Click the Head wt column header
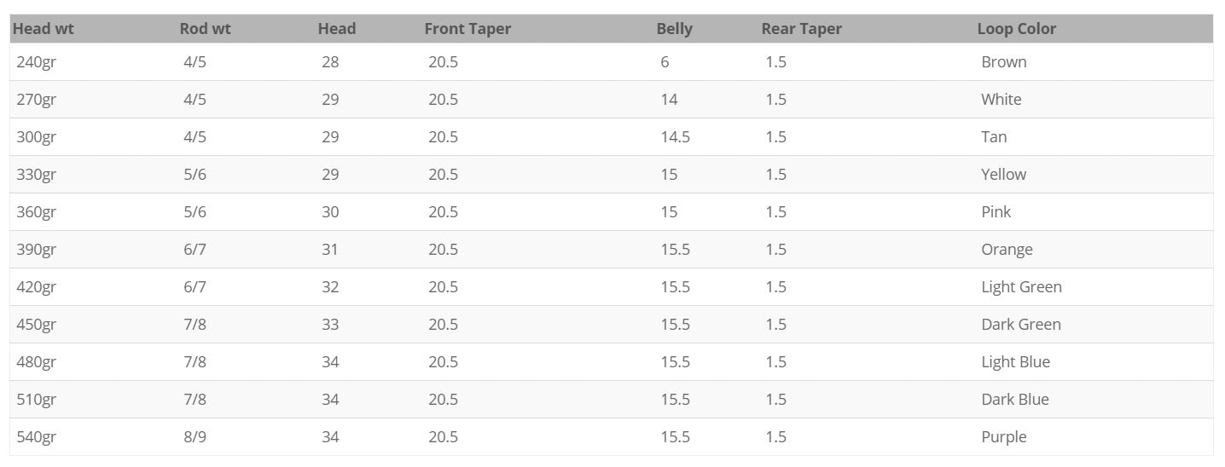Screen dimensions: 1225x467 44,29
